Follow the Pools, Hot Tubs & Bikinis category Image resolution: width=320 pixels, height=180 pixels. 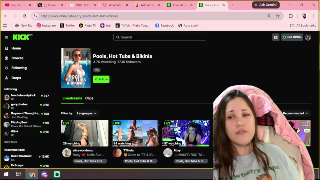point(101,79)
